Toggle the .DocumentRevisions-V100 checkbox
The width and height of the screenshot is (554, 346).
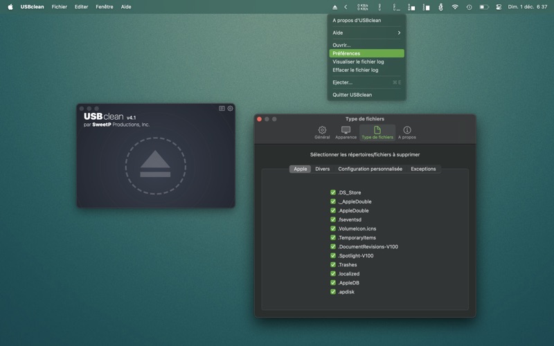[x=333, y=246]
